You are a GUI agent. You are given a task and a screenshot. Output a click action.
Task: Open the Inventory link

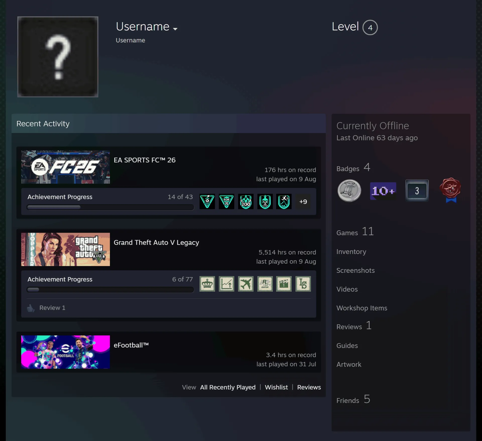(x=351, y=252)
